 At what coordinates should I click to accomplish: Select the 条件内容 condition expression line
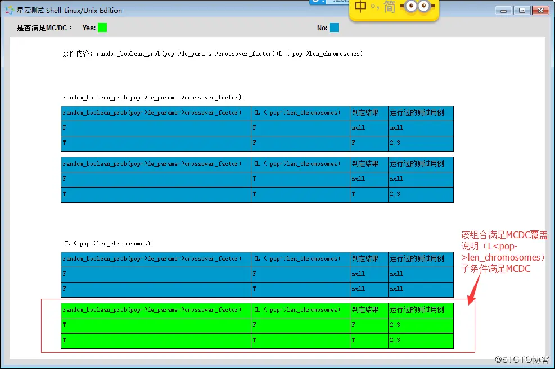pyautogui.click(x=213, y=54)
